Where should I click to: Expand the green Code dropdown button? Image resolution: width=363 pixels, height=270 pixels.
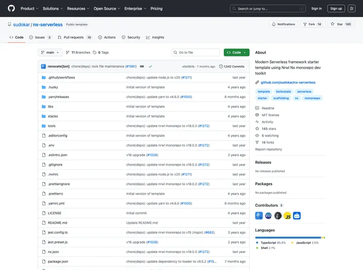pyautogui.click(x=236, y=53)
